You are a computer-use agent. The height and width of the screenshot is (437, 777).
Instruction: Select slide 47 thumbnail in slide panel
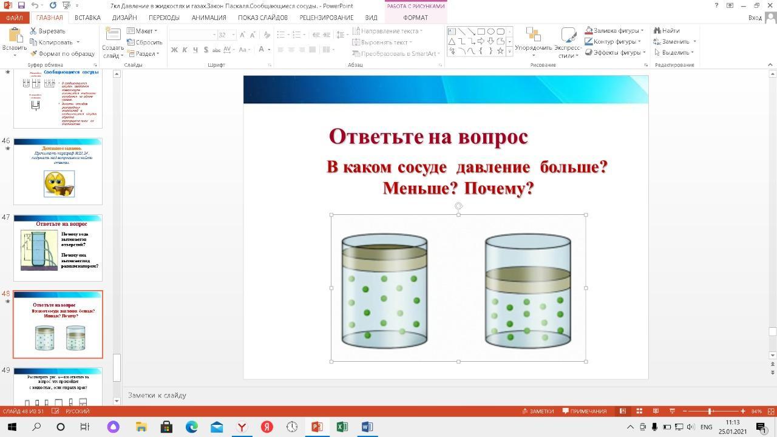click(x=58, y=248)
